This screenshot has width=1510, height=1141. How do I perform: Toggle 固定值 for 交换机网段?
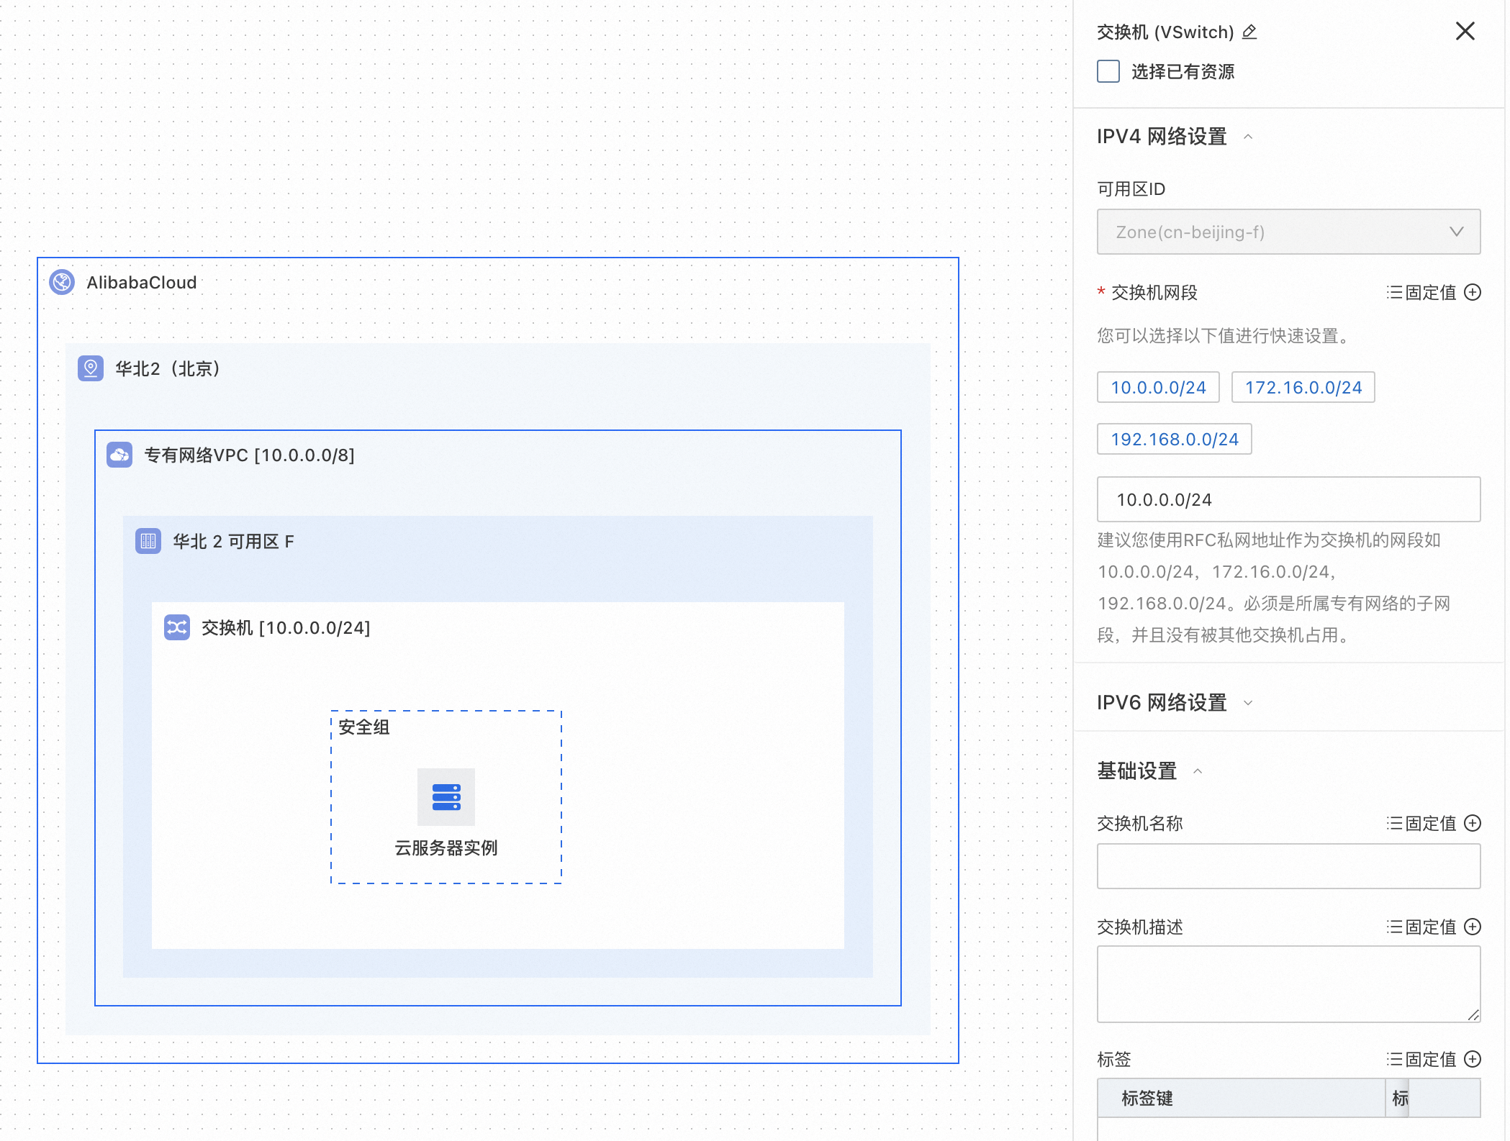(1430, 292)
